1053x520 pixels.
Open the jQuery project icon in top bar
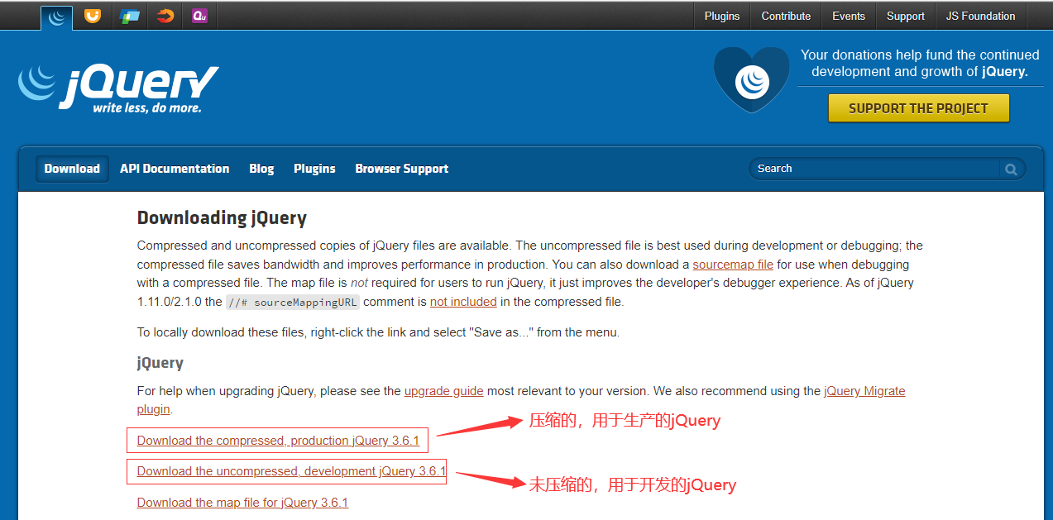click(56, 17)
